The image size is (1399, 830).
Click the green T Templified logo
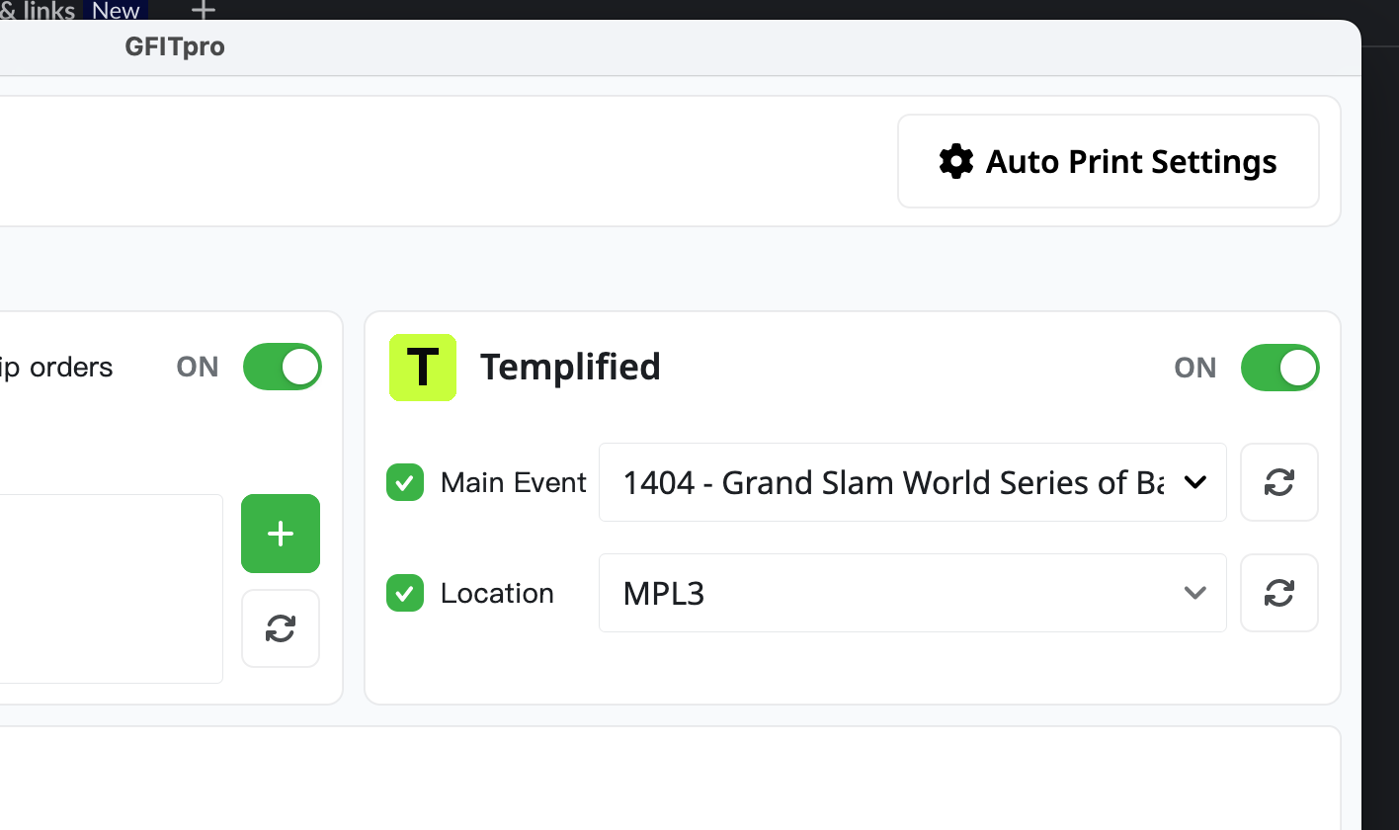tap(423, 368)
